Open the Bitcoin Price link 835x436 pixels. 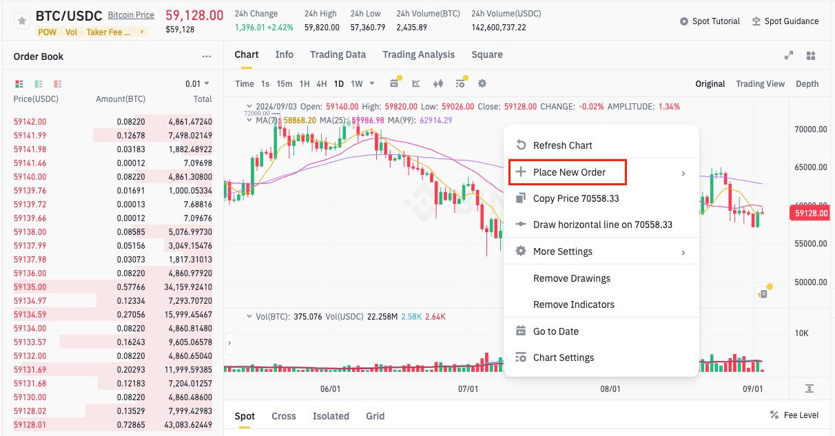pos(131,15)
